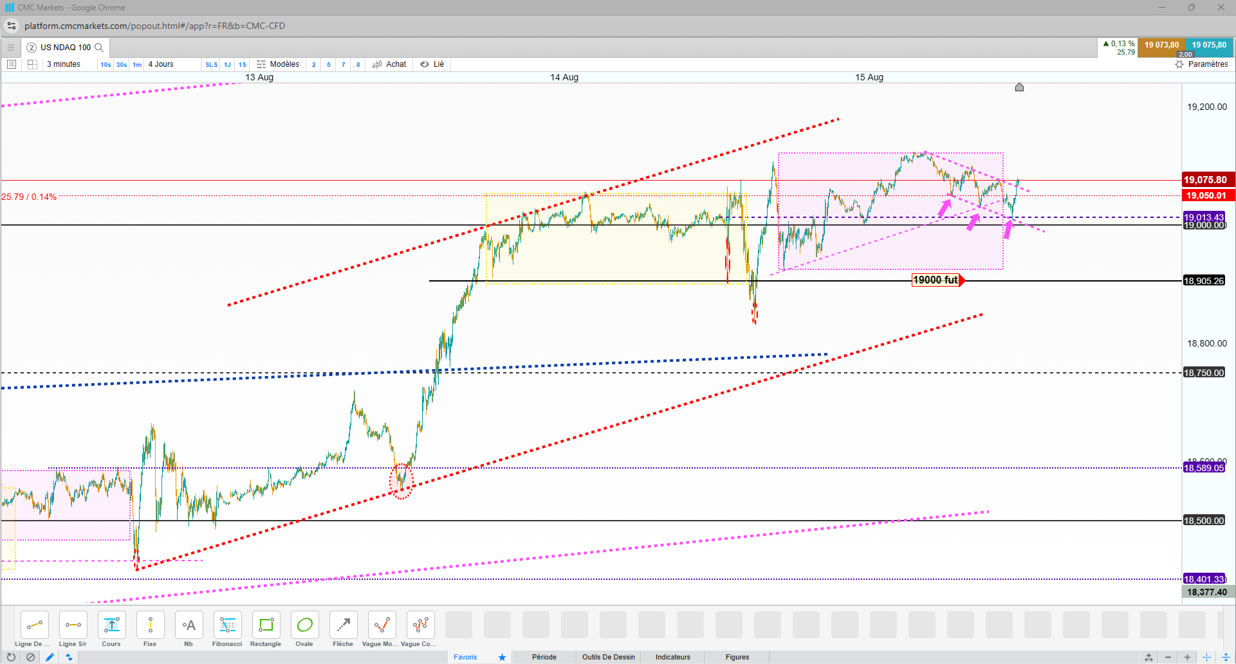Toggle the 1J range shortcut
1236x664 pixels.
pos(227,64)
